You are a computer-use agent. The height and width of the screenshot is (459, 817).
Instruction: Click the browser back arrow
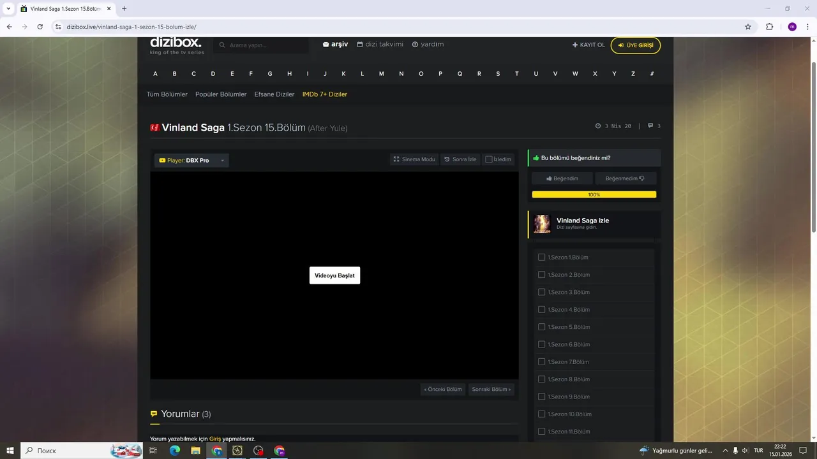click(9, 27)
